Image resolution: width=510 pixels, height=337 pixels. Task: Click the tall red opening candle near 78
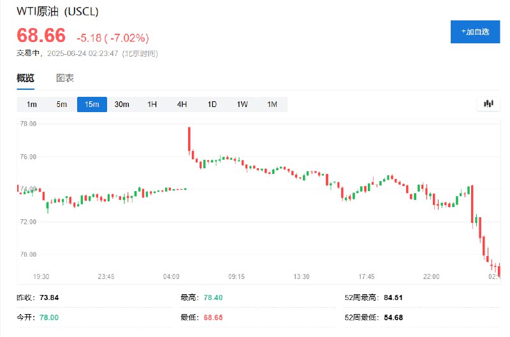189,140
